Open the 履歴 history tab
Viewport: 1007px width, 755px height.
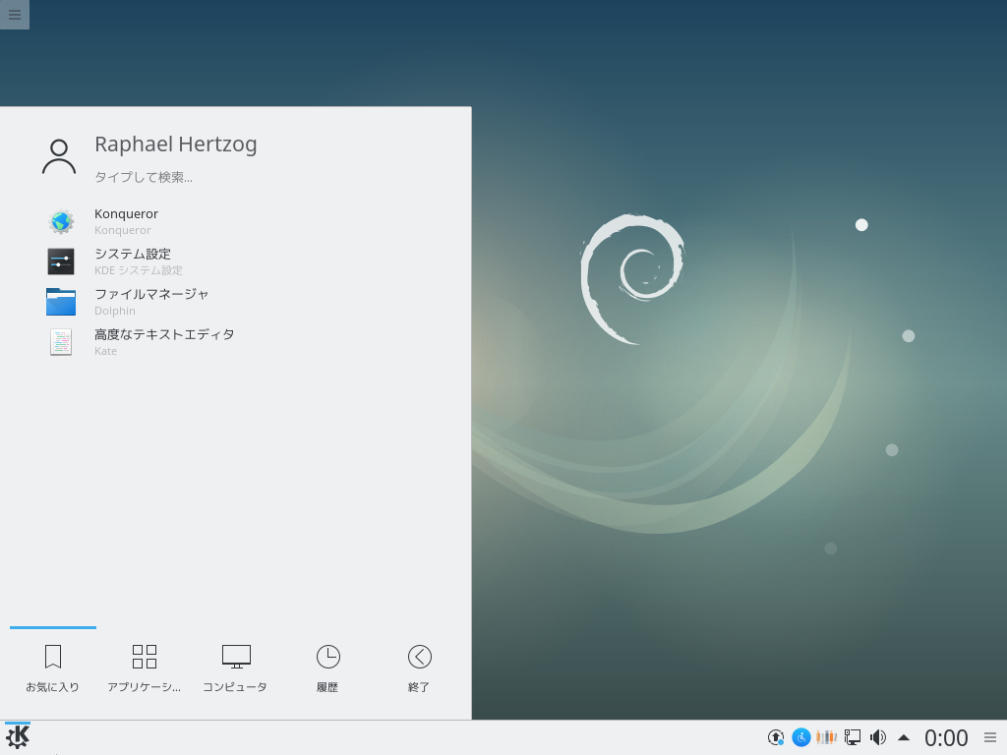(327, 668)
